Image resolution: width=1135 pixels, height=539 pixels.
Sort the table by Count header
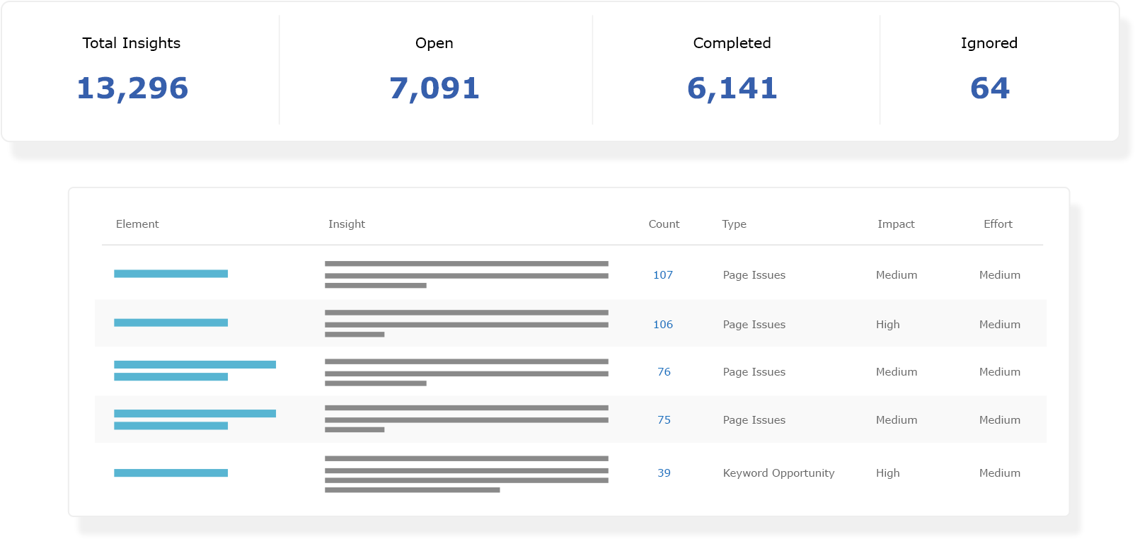664,224
